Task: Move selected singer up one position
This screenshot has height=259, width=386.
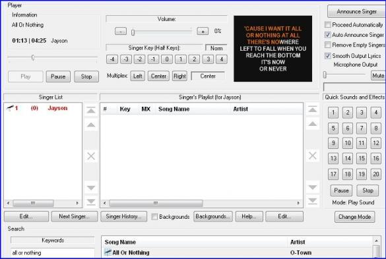Action: 91,125
